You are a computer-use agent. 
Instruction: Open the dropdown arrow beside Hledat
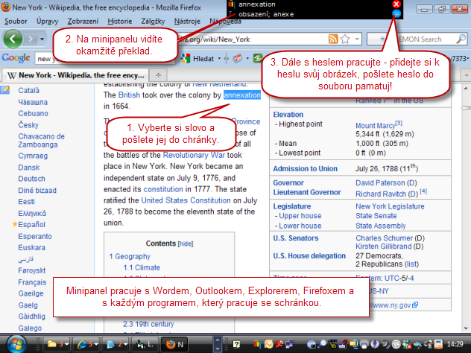(x=219, y=59)
